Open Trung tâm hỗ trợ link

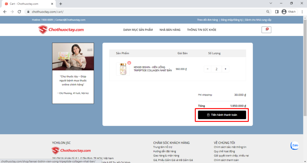coord(163,147)
